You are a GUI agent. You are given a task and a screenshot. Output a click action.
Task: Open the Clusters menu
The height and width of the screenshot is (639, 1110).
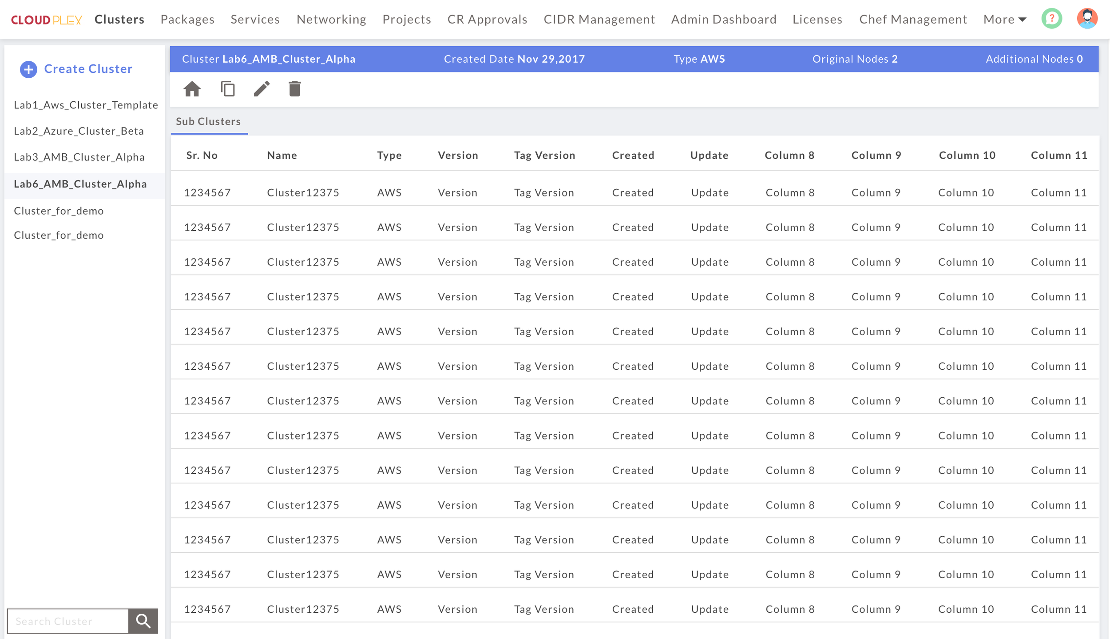pyautogui.click(x=119, y=19)
